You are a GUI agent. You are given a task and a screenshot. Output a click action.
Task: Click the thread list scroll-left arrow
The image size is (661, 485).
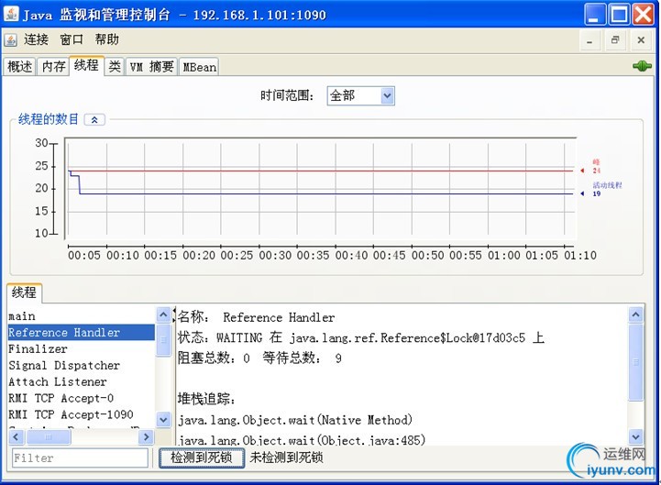(x=16, y=437)
